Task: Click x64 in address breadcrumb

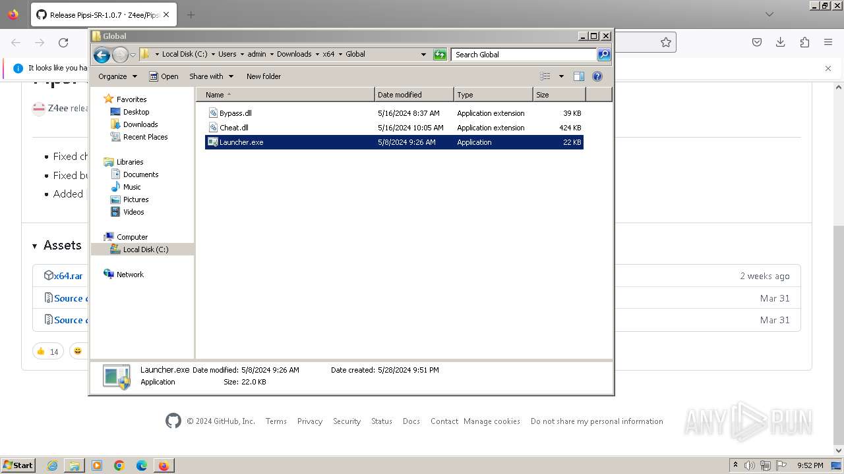Action: [328, 55]
